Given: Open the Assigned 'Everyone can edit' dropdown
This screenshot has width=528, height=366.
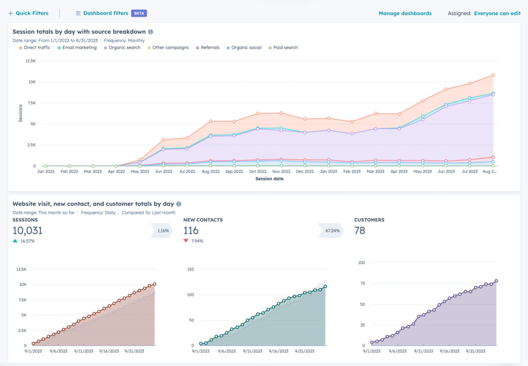Looking at the screenshot, I should point(497,13).
